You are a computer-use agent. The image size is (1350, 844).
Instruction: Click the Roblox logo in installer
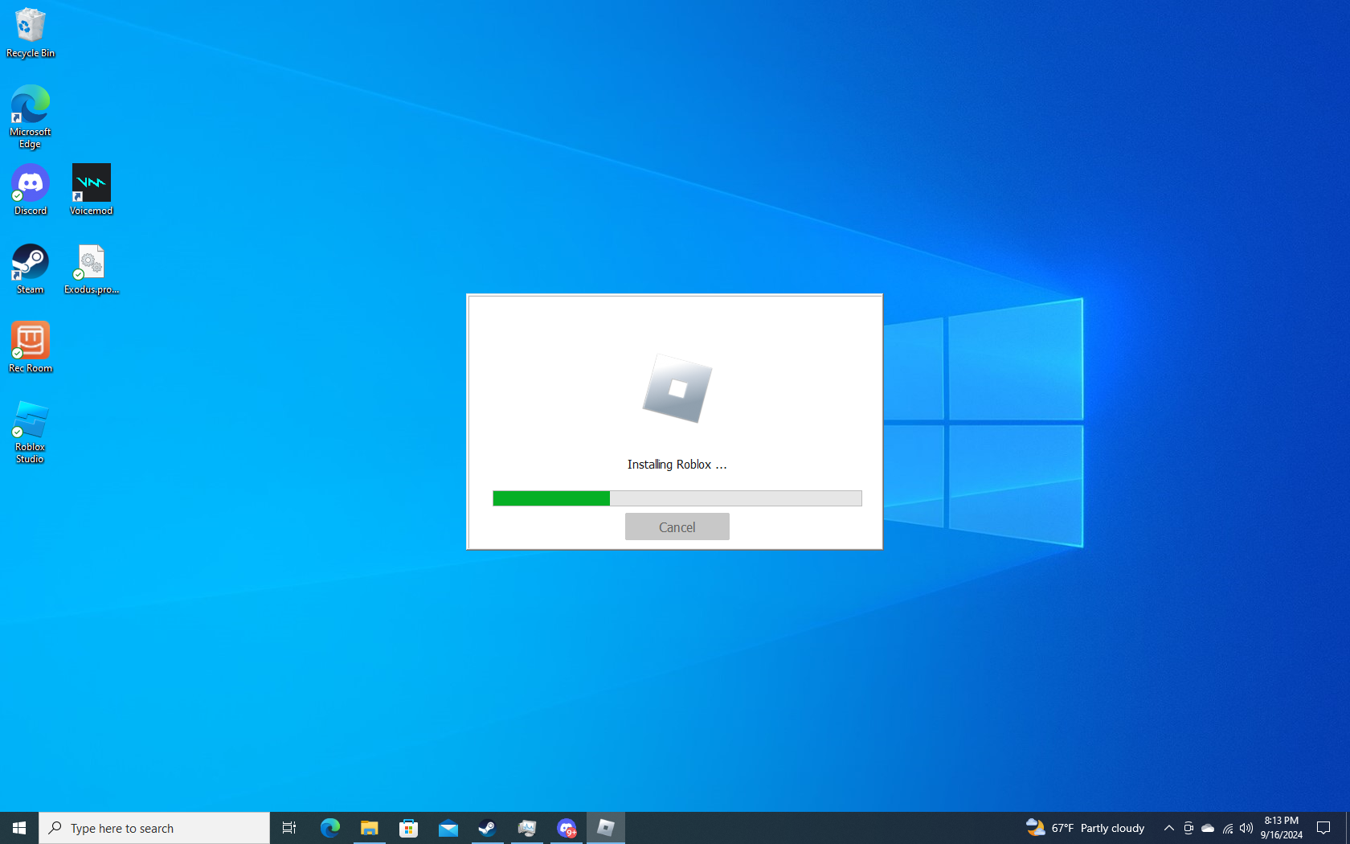point(677,389)
